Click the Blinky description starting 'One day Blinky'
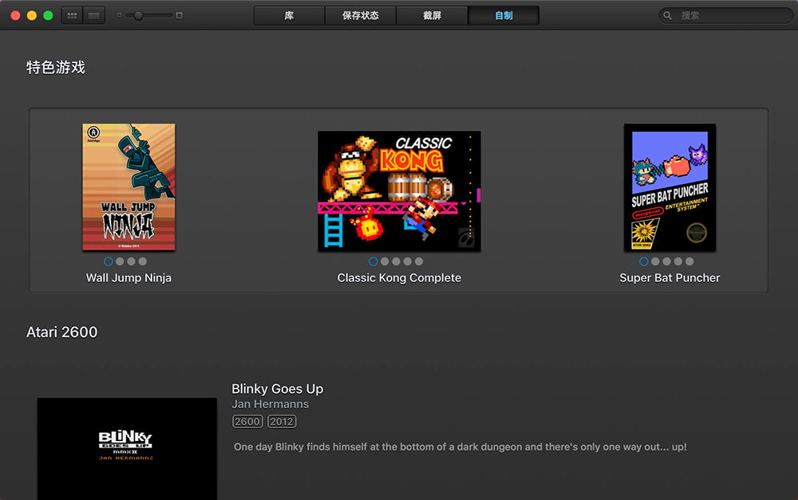 point(460,447)
